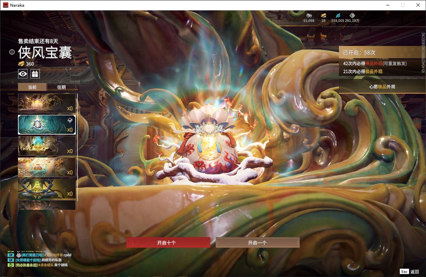426x277 pixels.
Task: Toggle the eye preview icon
Action: pos(23,74)
